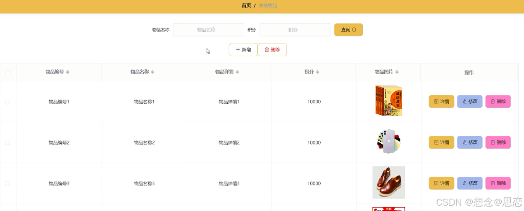Screen dimensions: 524x211
Task: Click the 新增 add button
Action: pyautogui.click(x=243, y=50)
